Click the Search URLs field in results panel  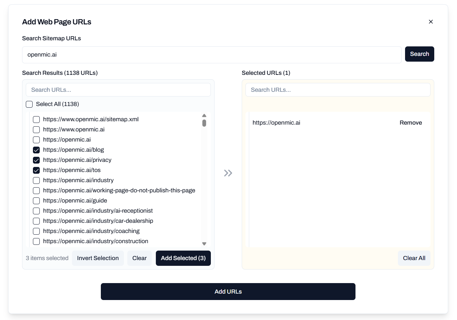pos(118,90)
